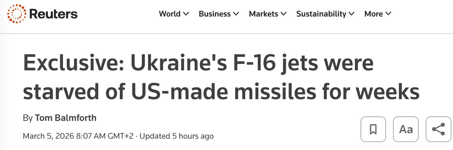This screenshot has height=150, width=453.
Task: Click the 'Updated 5 hours ago' text
Action: point(177,136)
